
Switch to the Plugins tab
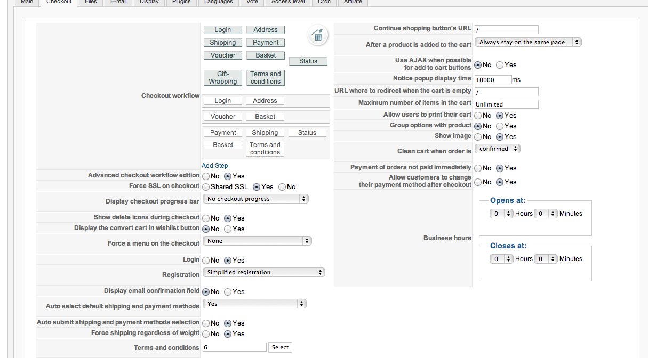(x=181, y=2)
